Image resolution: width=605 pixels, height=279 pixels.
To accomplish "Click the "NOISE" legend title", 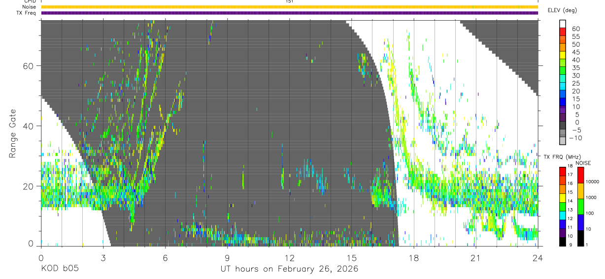I will coord(583,163).
